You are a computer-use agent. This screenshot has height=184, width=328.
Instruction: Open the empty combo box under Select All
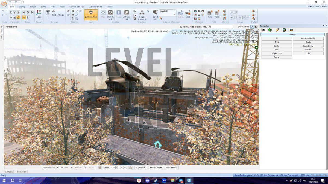[168, 15]
